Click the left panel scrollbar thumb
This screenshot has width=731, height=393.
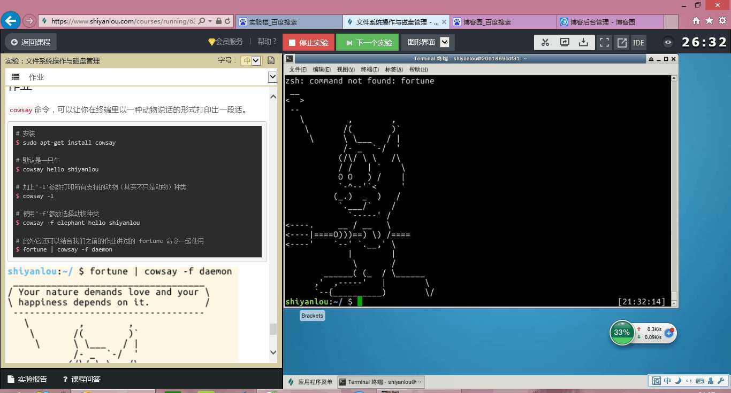coord(273,328)
